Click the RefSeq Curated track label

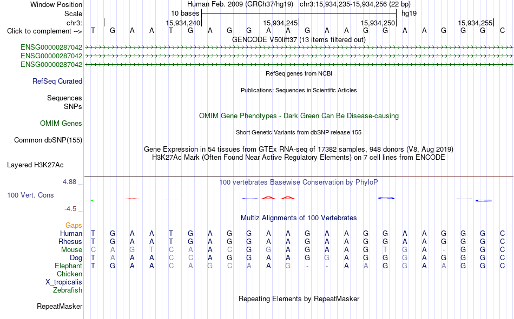57,81
